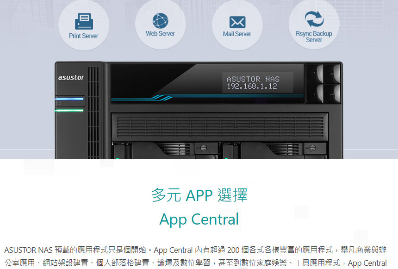Screen dimensions: 398x269
Task: Click the green status LED strip
Action: (x=69, y=111)
